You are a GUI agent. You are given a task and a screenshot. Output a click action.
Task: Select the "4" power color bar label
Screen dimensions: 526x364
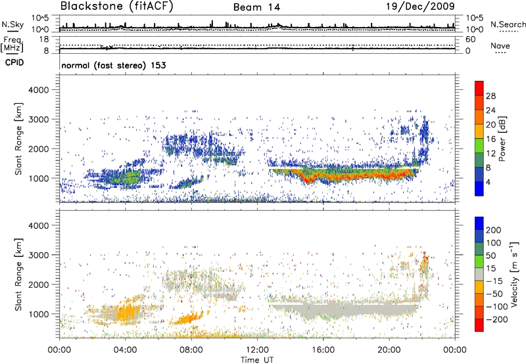point(489,182)
